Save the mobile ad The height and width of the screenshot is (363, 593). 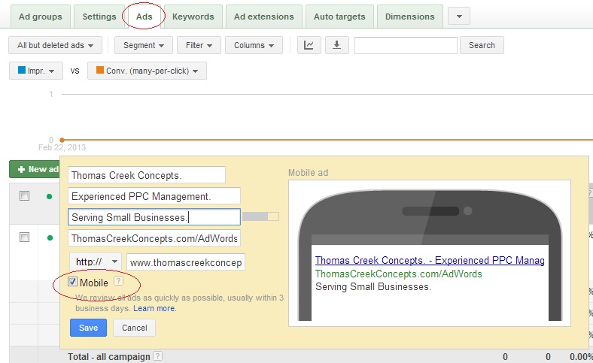tap(89, 328)
